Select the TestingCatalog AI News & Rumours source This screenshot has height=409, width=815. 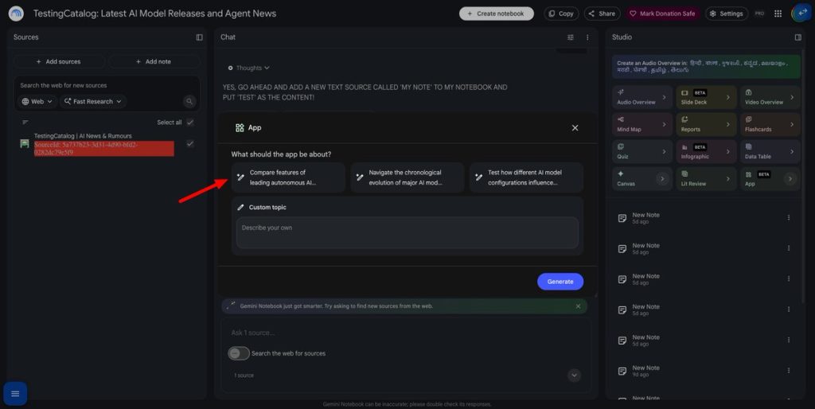click(83, 136)
